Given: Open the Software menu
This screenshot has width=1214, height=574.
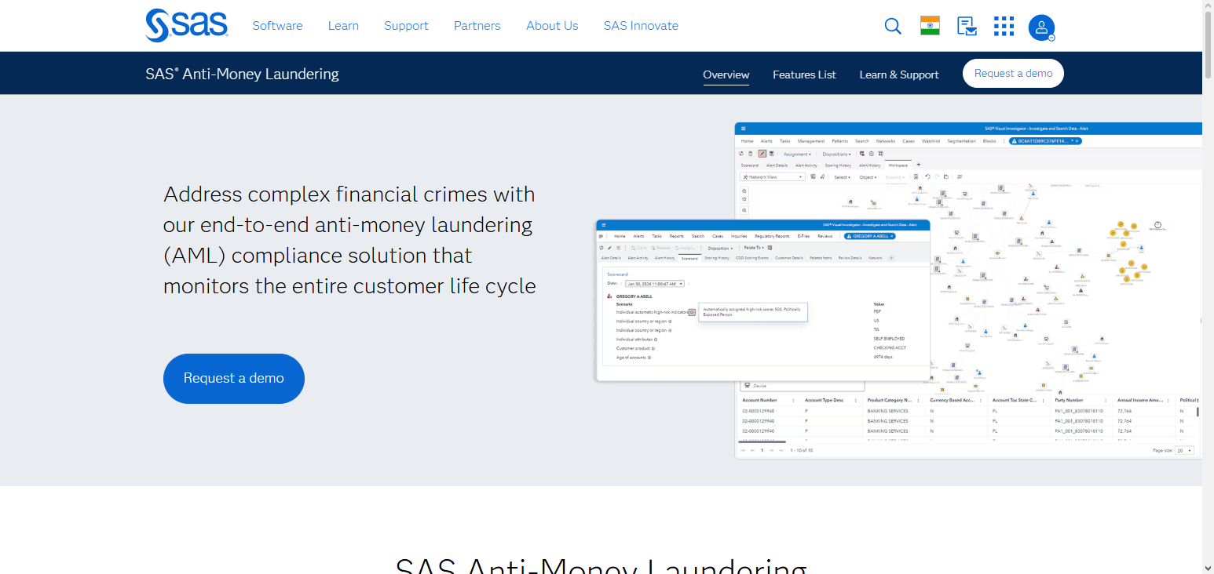Looking at the screenshot, I should point(277,26).
